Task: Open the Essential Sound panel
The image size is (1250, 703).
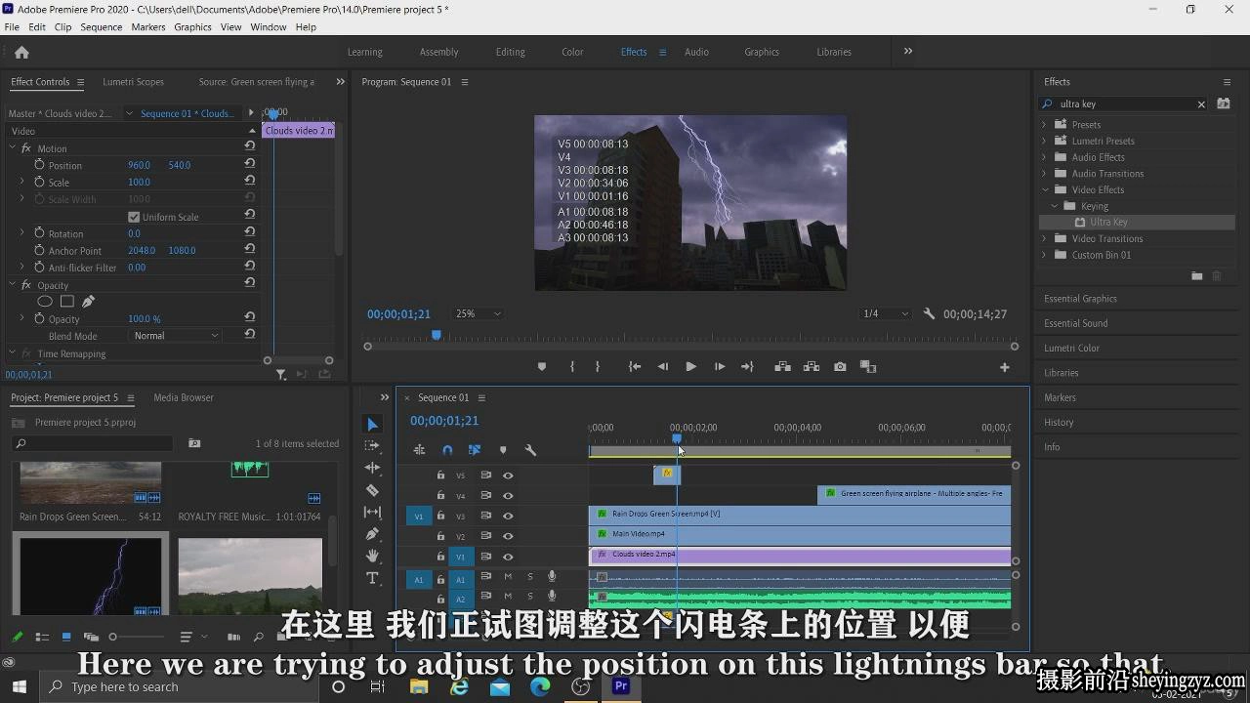Action: [x=1075, y=323]
